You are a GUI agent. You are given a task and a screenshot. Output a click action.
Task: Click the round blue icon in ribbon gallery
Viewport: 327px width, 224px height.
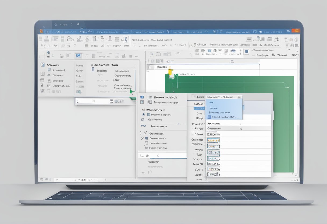[x=233, y=51]
